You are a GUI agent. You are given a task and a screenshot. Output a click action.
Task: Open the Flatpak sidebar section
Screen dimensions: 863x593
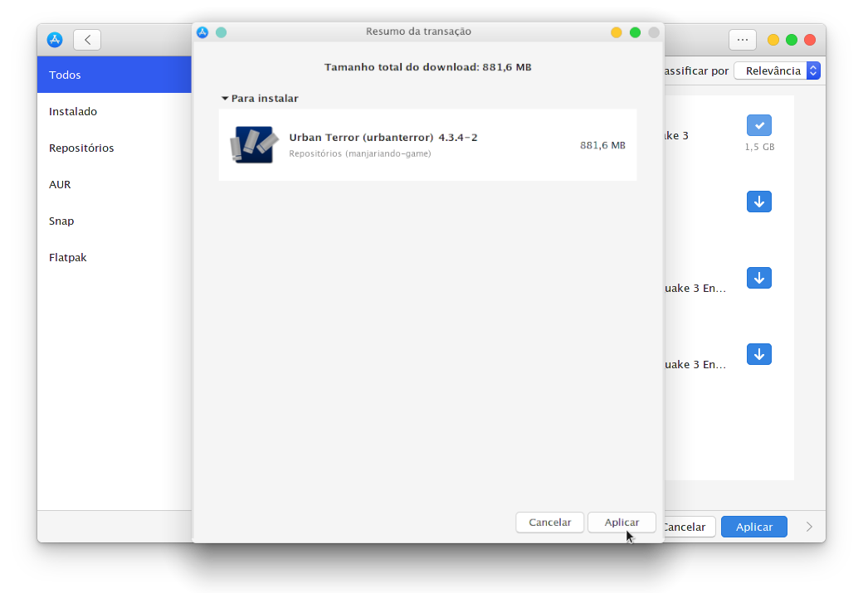(x=68, y=257)
